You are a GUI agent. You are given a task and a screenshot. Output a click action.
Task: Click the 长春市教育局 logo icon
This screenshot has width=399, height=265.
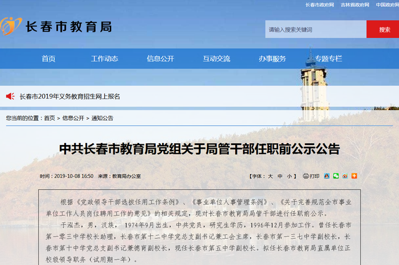point(11,26)
